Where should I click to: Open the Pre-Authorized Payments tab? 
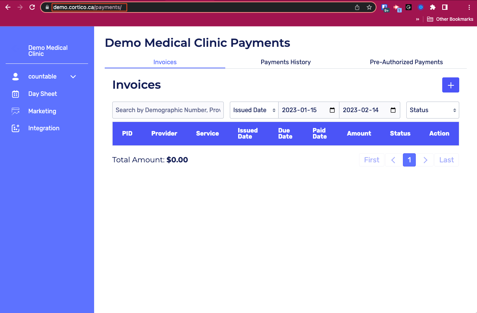[406, 62]
